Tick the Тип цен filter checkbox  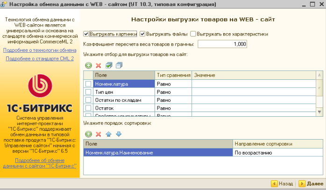point(88,92)
